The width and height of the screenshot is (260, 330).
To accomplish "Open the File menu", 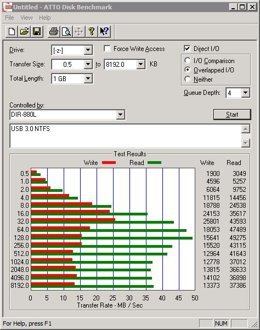I will [x=9, y=18].
